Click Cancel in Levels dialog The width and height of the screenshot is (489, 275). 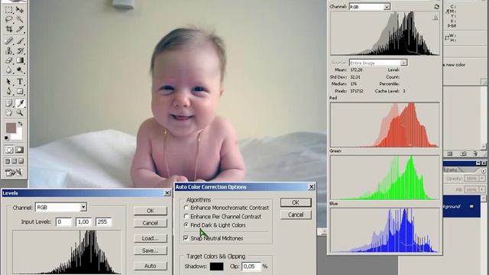click(x=151, y=223)
